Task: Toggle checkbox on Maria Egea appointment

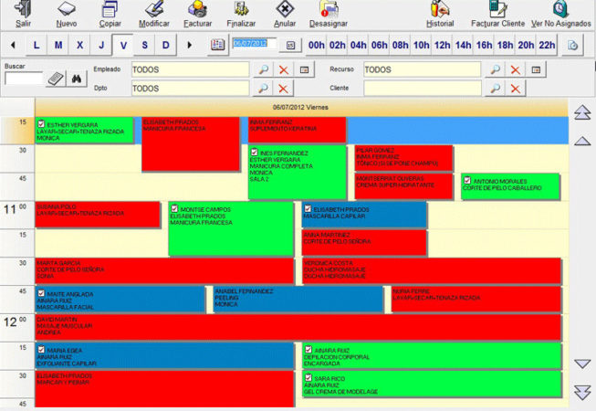Action: pos(41,350)
